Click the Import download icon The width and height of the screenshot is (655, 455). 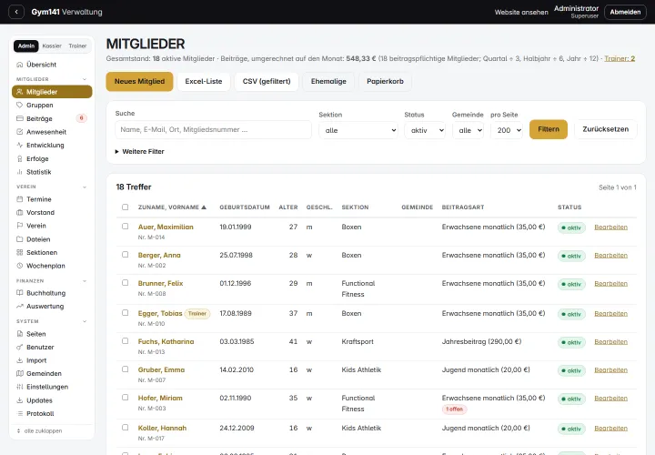[19, 360]
